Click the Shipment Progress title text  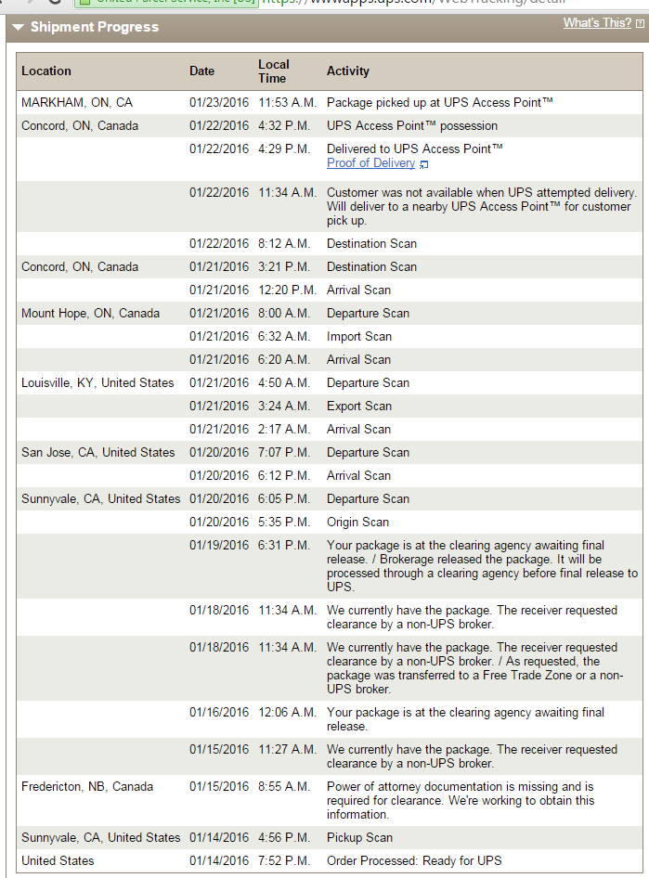pos(95,28)
